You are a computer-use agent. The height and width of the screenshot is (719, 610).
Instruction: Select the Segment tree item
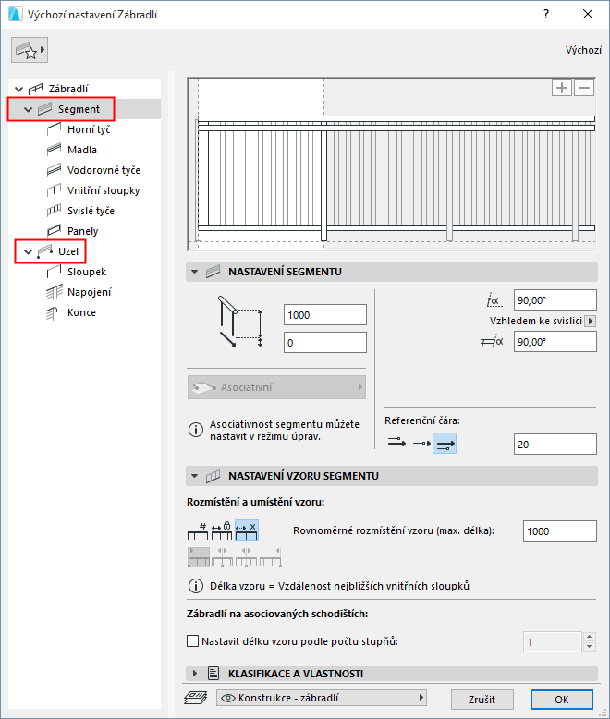[79, 109]
